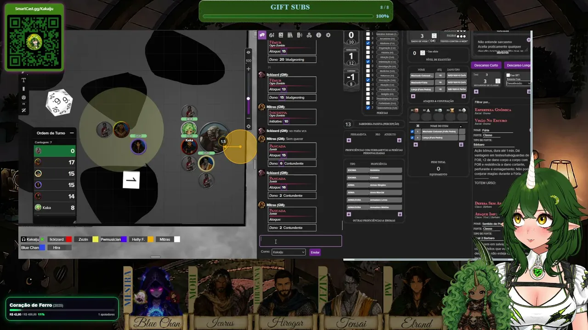Open the Collections tab
Screen dimensions: 588x330
309,35
